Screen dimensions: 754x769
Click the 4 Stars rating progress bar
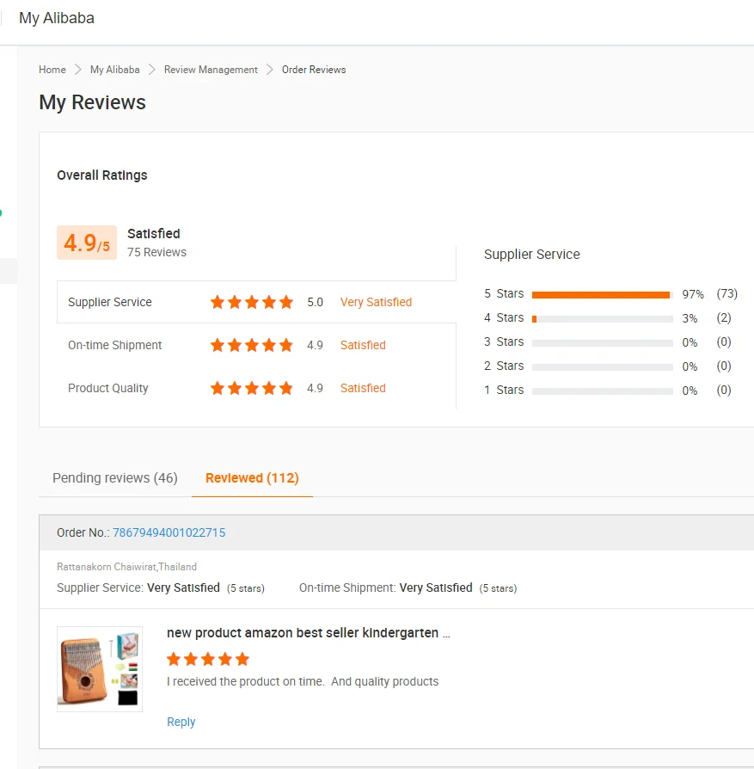point(602,318)
